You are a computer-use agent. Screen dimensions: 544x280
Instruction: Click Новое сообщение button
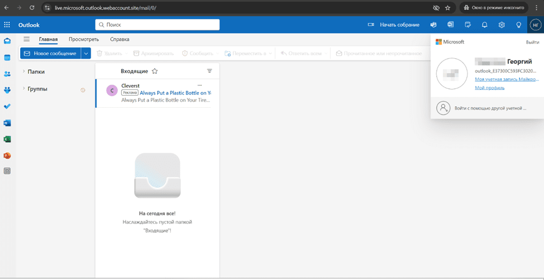50,54
